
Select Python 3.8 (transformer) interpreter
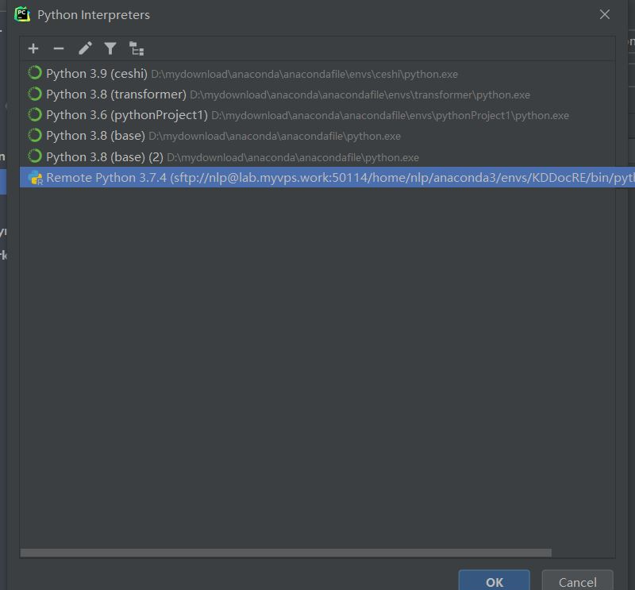point(317,94)
